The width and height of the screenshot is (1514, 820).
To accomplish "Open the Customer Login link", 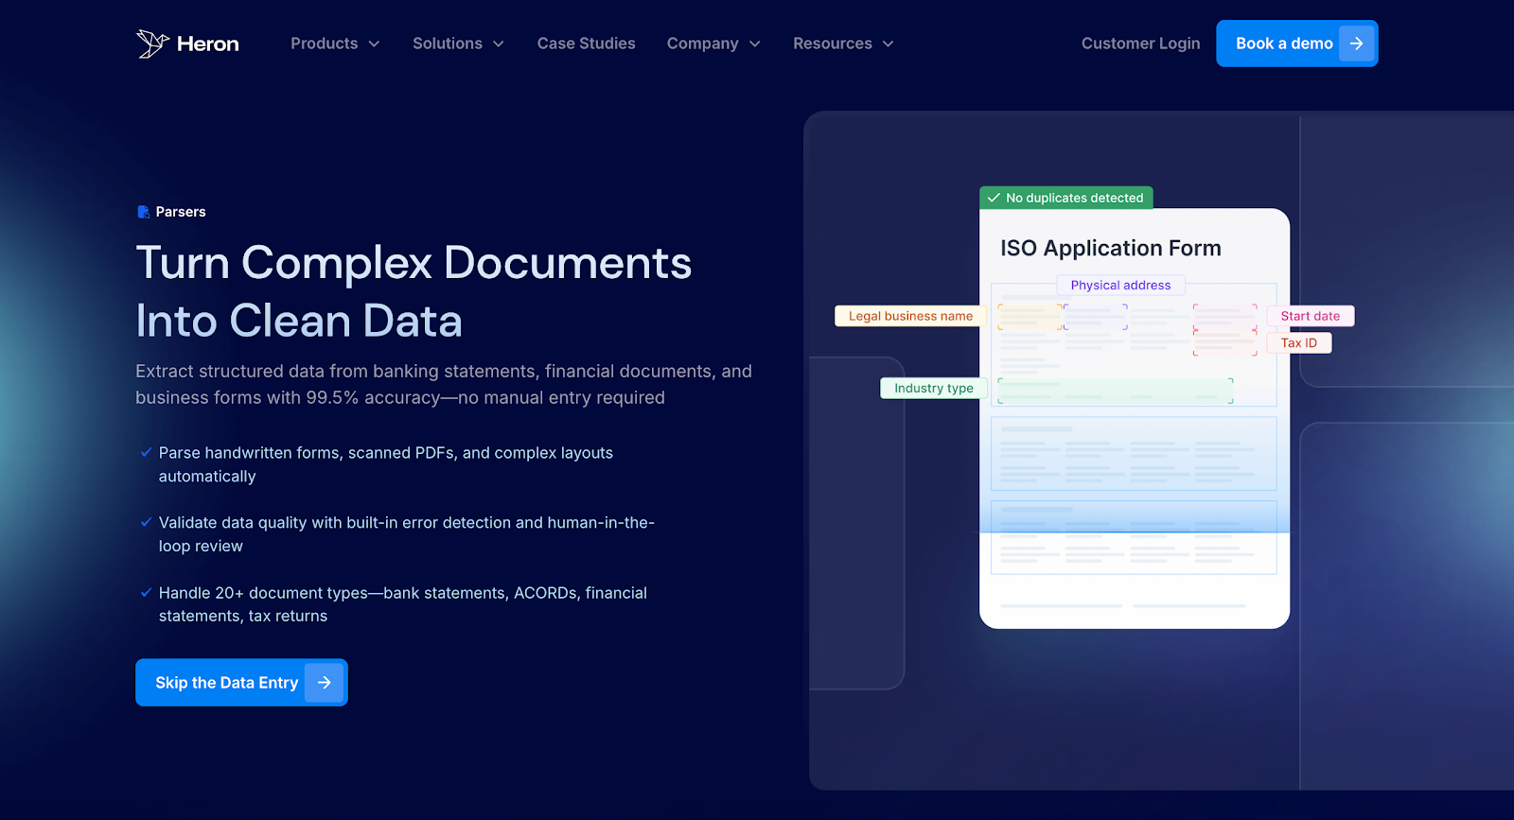I will click(x=1140, y=44).
